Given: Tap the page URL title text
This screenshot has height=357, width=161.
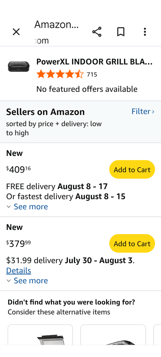Looking at the screenshot, I should tap(56, 24).
